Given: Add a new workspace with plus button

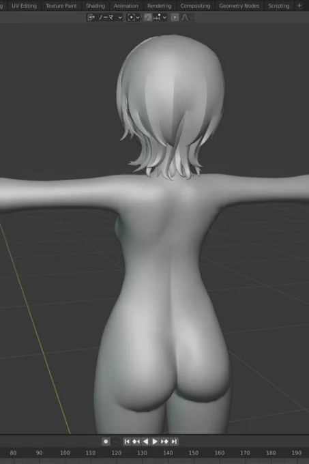Looking at the screenshot, I should 299,5.
